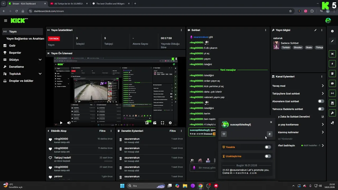Edit stream info with the Yayın bilgisi pencil icon
Viewport: 338px width, 190px height.
coord(315,30)
